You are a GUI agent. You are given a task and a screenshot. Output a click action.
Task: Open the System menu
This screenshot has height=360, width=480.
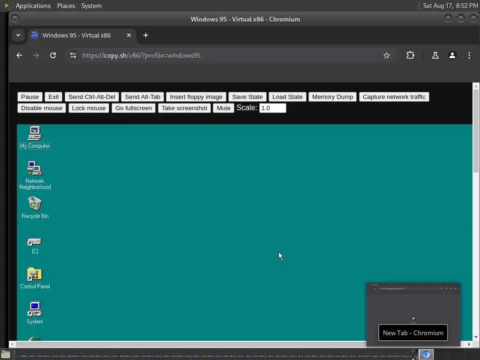pos(91,6)
